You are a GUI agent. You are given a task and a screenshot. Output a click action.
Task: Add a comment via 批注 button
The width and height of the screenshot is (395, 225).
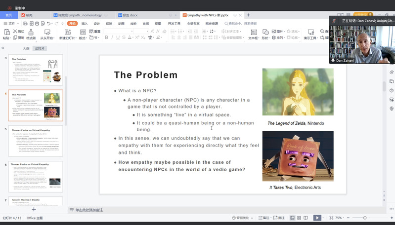tap(279, 218)
